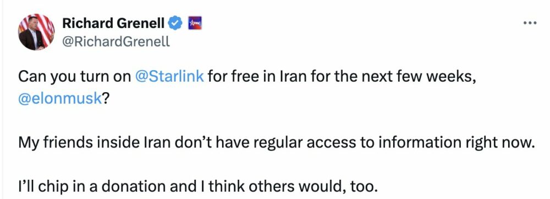Click the question mark after @elonmusk
The image size is (550, 199).
click(106, 99)
